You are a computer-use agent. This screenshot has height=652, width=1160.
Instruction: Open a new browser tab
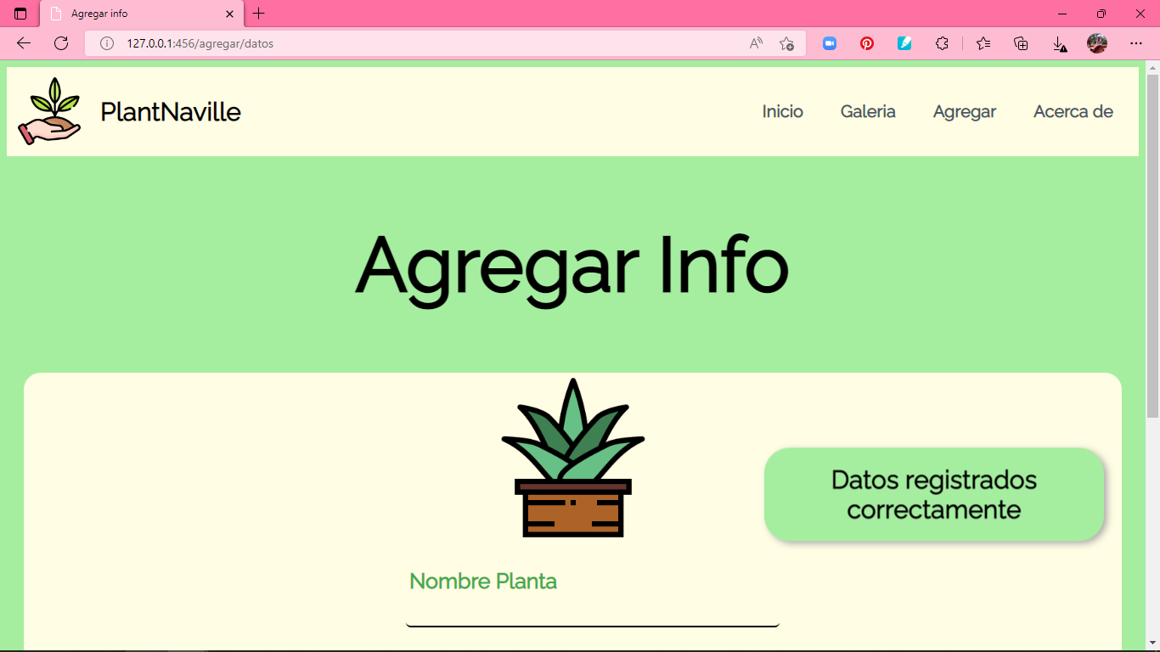(x=258, y=14)
